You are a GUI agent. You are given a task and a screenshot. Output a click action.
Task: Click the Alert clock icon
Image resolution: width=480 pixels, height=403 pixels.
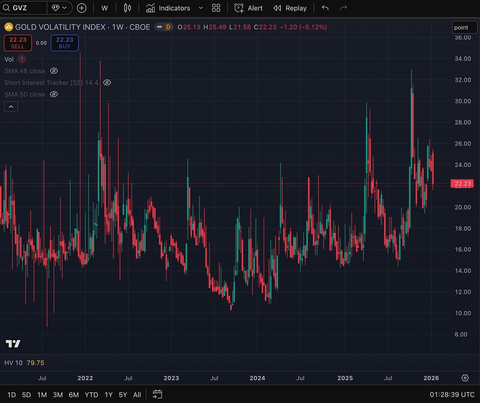[239, 8]
